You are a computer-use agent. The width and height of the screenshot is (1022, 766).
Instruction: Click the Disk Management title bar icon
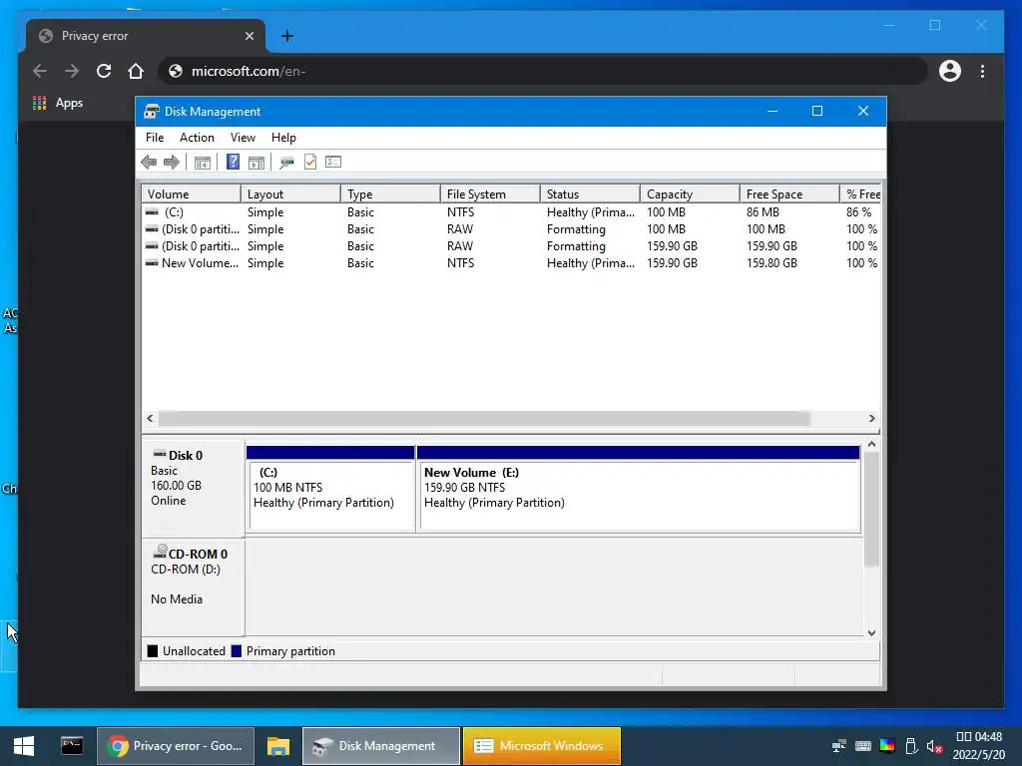point(152,112)
